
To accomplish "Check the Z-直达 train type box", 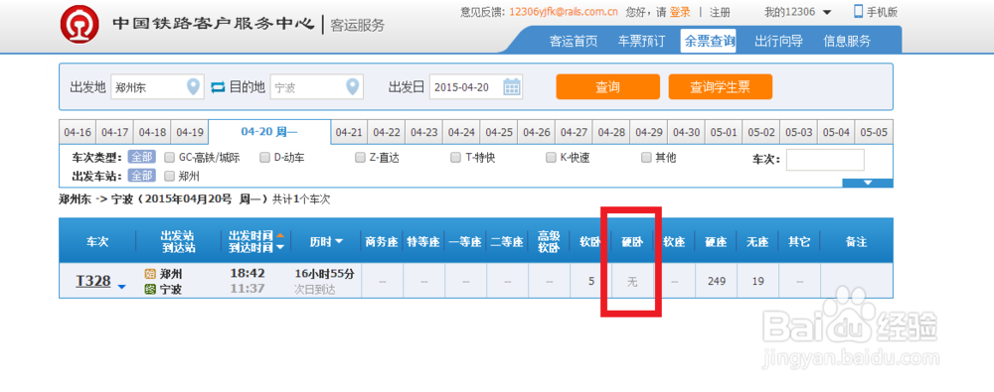I will click(360, 157).
